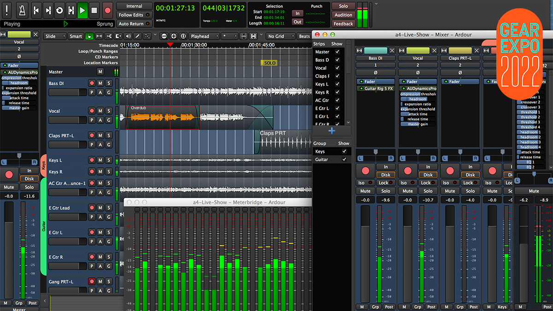Select the Grab/hand mouse mode tool
553x311 pixels.
tap(88, 36)
